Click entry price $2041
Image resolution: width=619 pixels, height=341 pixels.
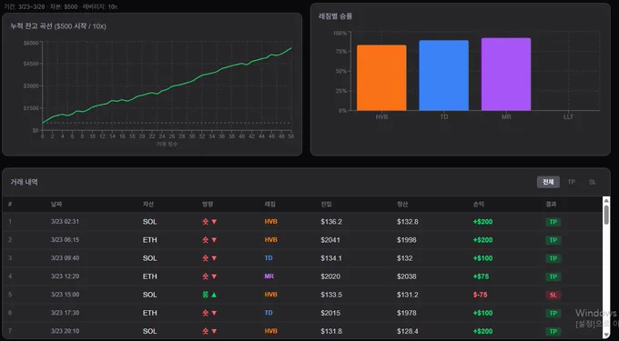(330, 240)
